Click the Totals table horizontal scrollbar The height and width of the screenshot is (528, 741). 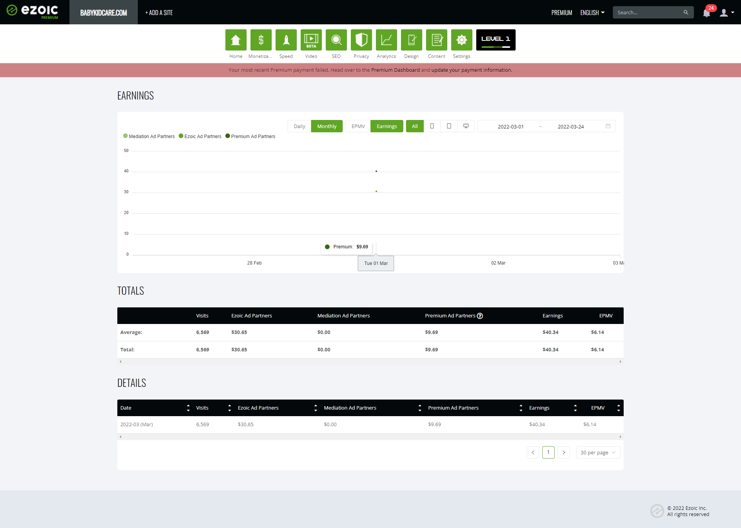370,361
